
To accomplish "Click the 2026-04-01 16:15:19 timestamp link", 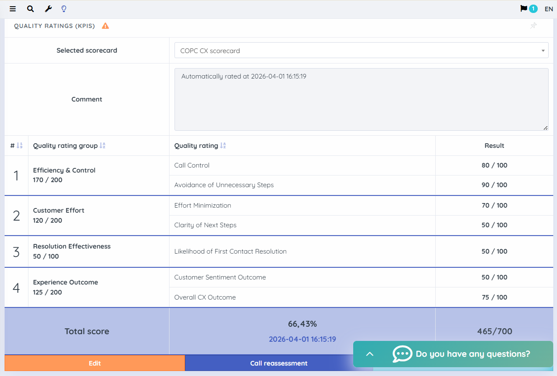I will click(x=302, y=339).
